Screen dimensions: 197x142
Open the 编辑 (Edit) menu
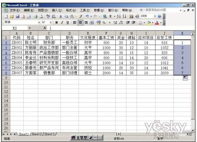click(29, 10)
